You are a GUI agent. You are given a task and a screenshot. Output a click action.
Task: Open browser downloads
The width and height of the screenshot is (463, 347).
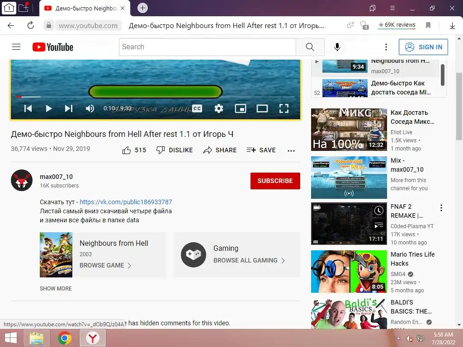point(452,26)
